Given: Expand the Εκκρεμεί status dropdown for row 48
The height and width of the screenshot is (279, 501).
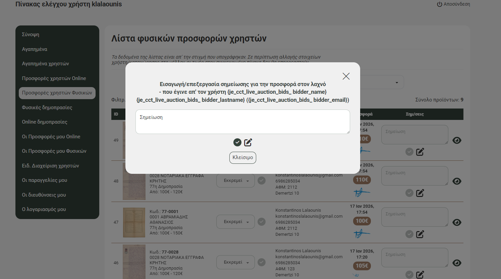Looking at the screenshot, I should point(235,181).
